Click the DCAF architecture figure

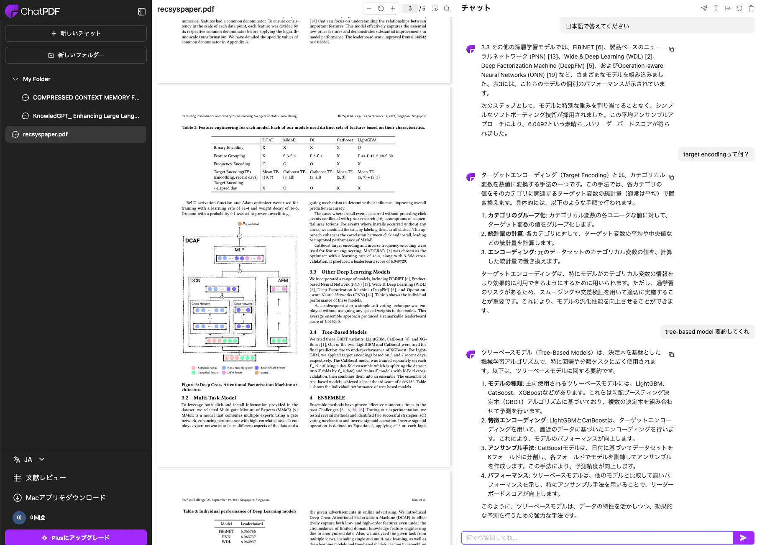[240, 299]
